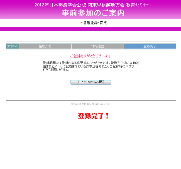This screenshot has height=169, width=181.
Task: Select the highlighted 登録完了 step
Action: tap(150, 46)
